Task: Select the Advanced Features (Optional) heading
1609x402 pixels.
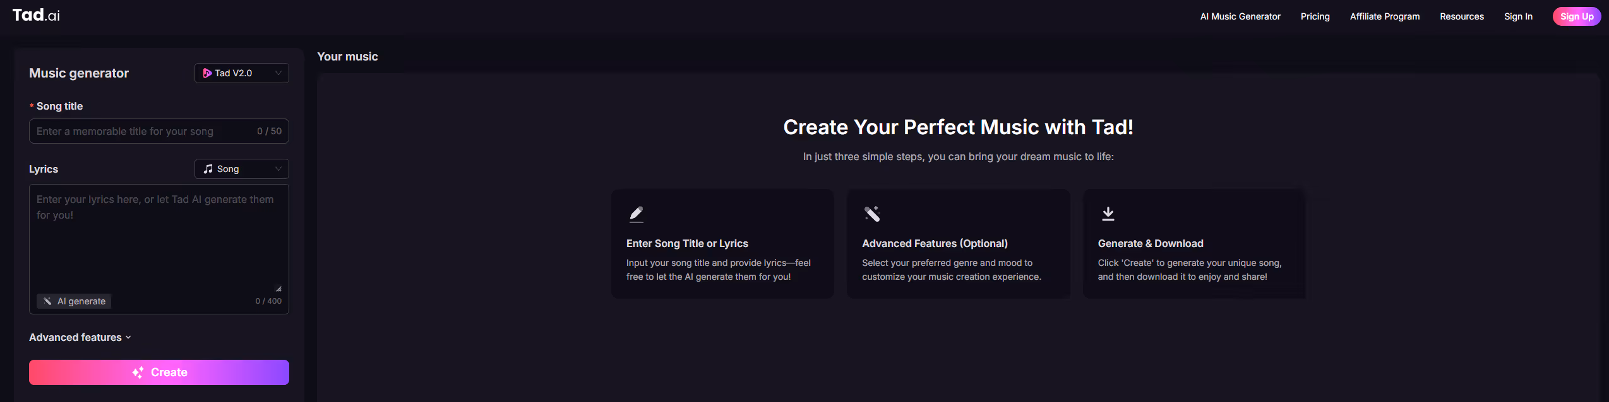Action: tap(935, 243)
